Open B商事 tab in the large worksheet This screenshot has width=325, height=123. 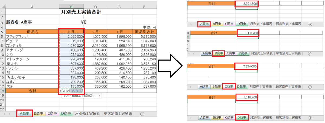[38, 114]
